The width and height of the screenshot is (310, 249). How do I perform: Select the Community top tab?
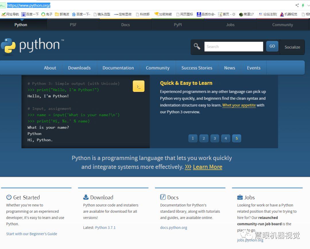282,25
